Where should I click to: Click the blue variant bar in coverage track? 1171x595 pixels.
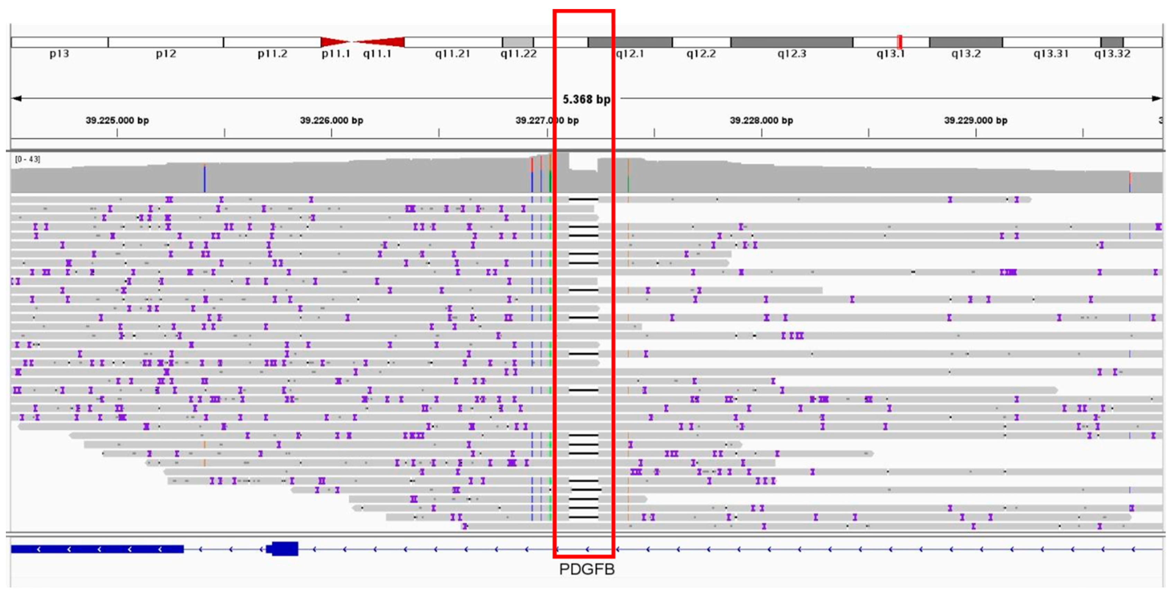pos(205,180)
